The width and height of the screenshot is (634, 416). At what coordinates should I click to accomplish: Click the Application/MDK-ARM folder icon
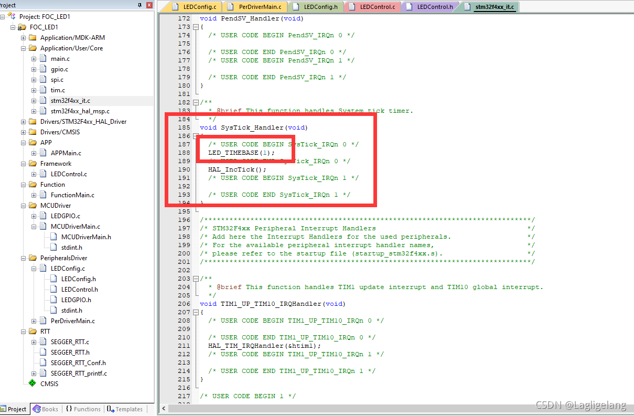pos(33,37)
